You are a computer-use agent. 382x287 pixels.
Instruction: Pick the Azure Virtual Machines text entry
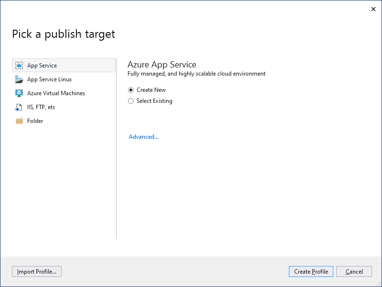click(x=56, y=93)
